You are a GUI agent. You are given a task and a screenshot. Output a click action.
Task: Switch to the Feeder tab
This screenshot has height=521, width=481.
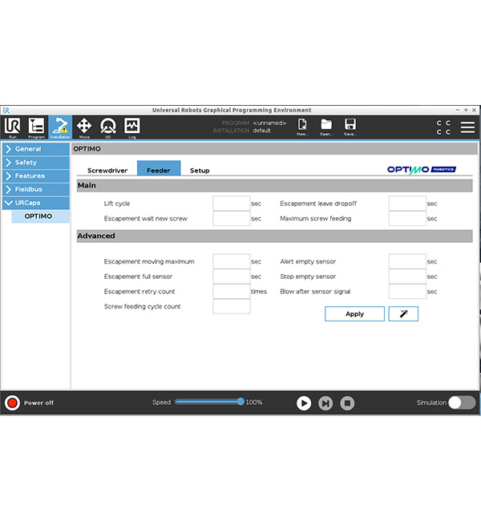point(159,168)
